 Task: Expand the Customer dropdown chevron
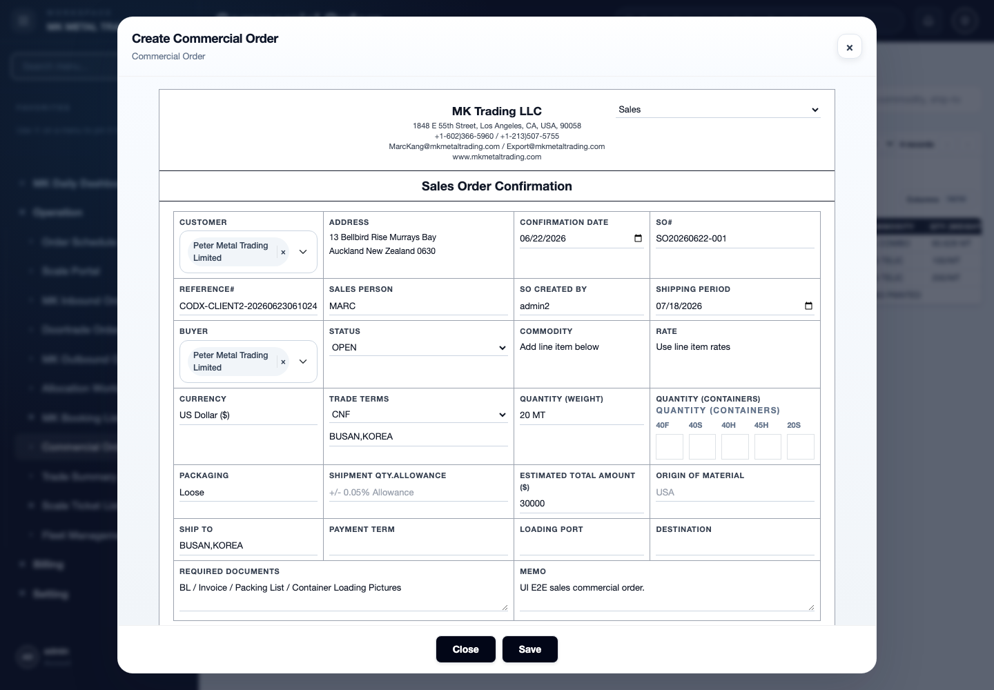click(x=303, y=252)
